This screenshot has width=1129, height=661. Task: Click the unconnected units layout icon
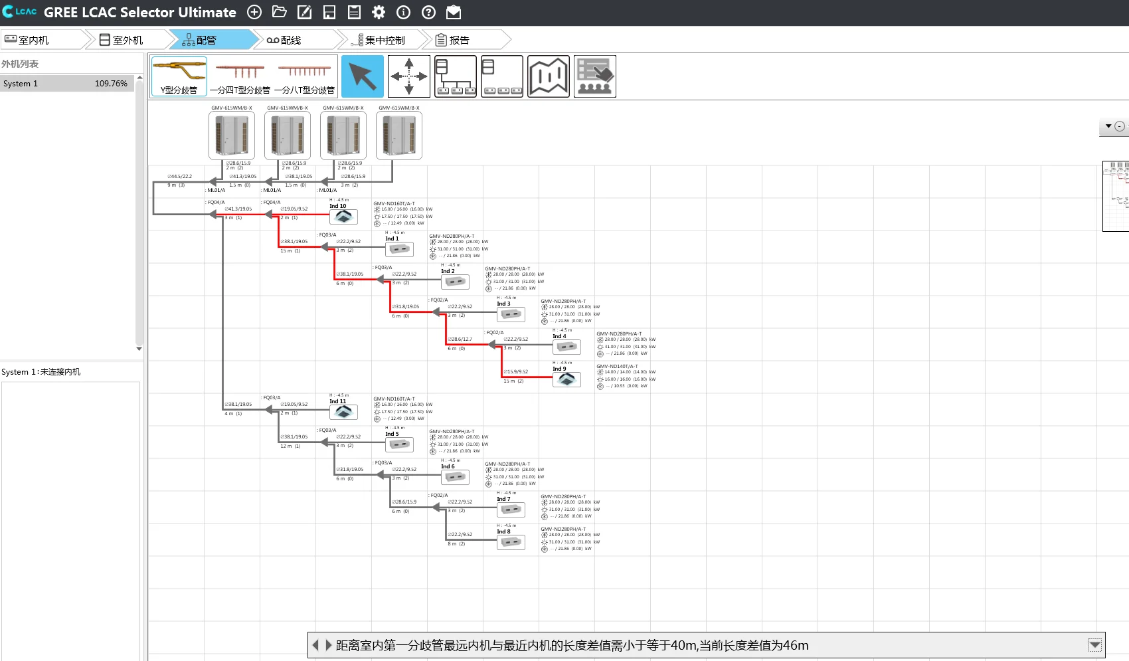(x=502, y=76)
